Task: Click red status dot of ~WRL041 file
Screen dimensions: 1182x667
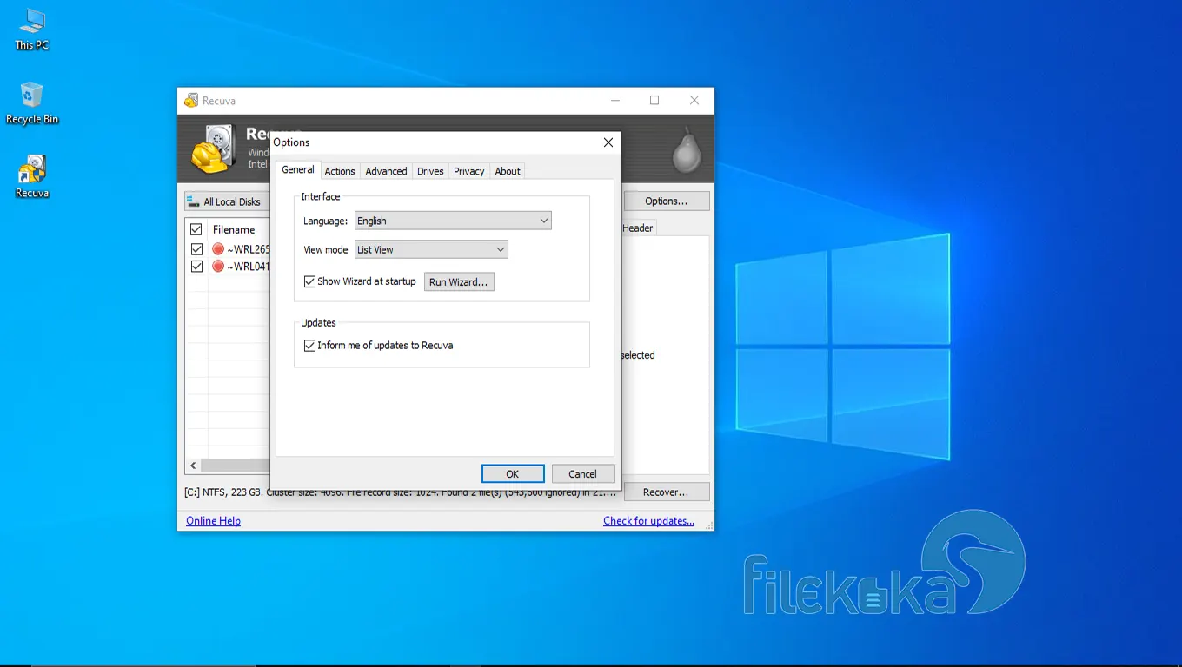Action: click(x=218, y=267)
